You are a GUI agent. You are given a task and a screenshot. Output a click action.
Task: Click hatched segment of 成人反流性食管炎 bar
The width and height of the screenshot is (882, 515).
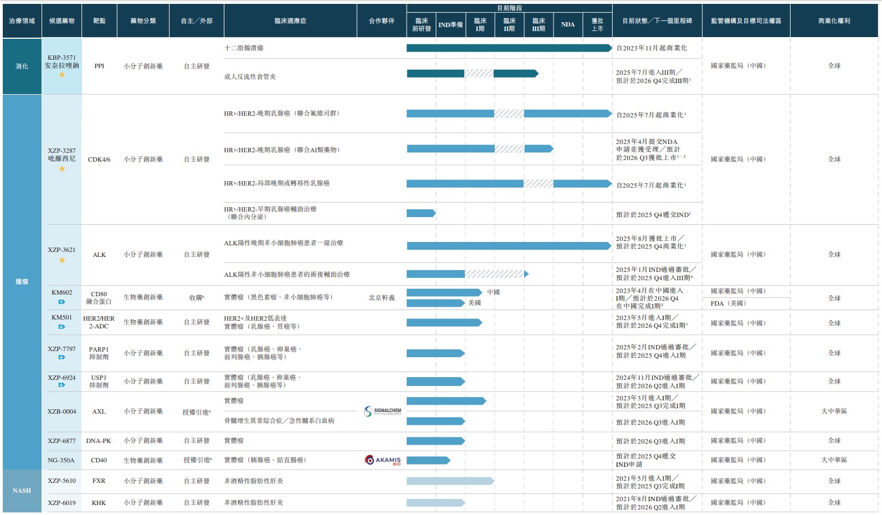tap(479, 74)
